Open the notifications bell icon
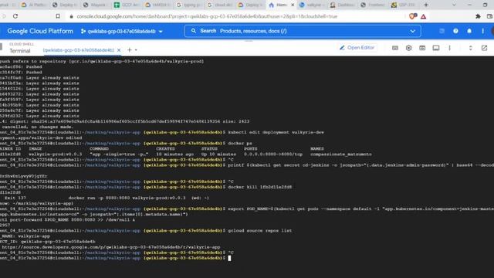 (469, 31)
